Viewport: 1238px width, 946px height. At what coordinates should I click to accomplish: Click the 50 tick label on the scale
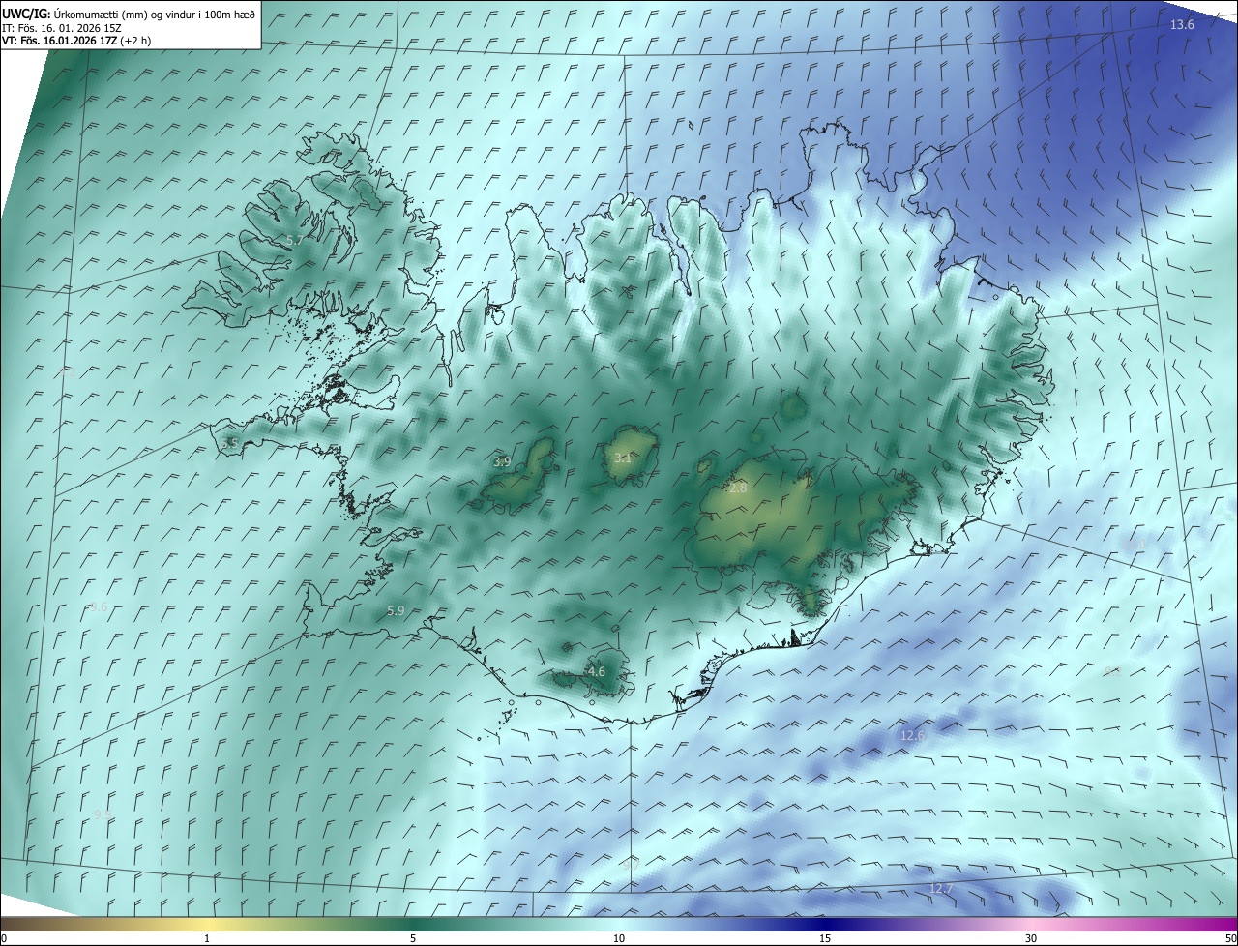pos(1230,938)
